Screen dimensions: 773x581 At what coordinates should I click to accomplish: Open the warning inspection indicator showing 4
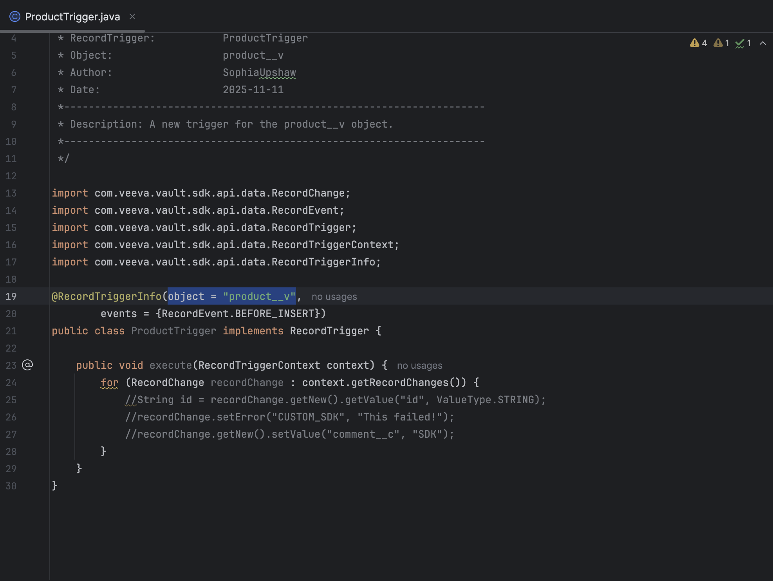[698, 43]
